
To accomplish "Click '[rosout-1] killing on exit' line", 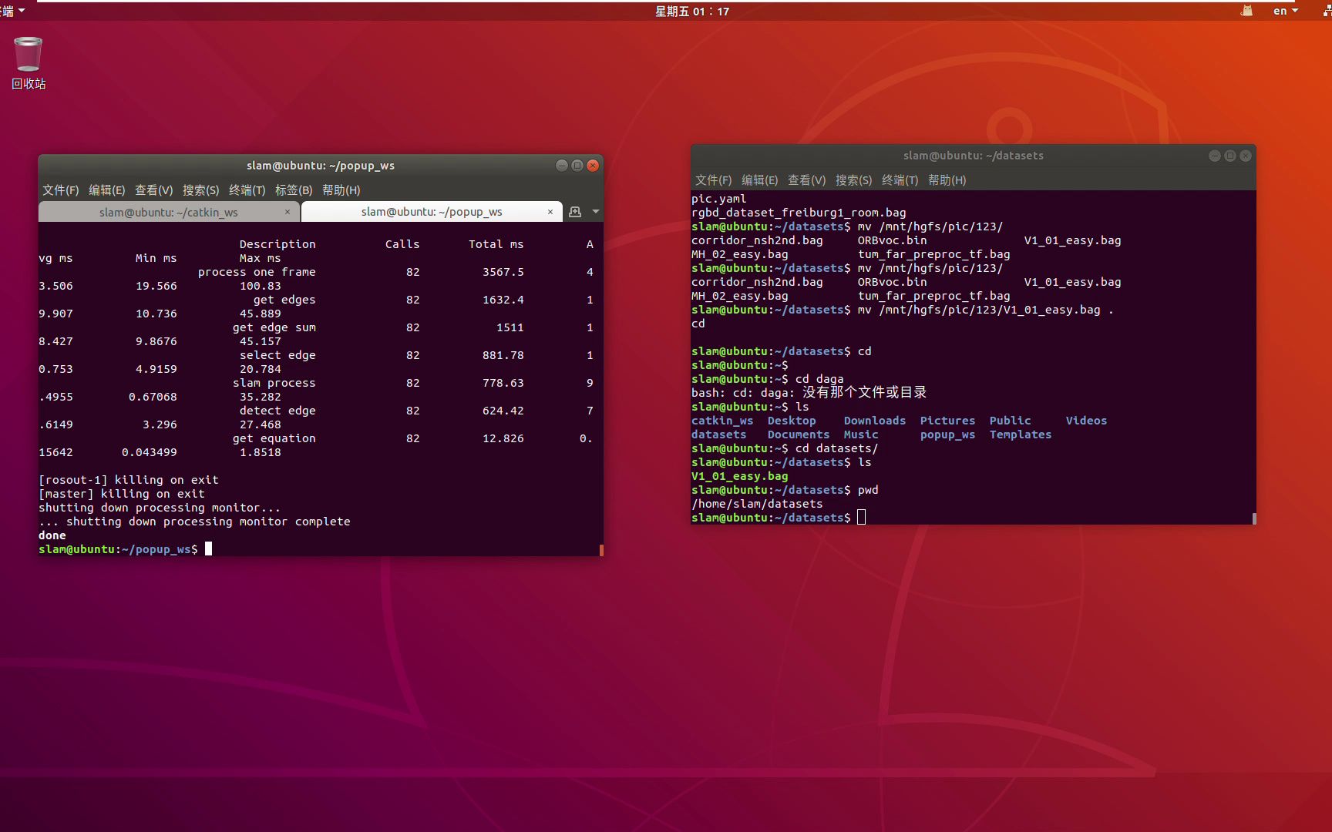I will [129, 480].
